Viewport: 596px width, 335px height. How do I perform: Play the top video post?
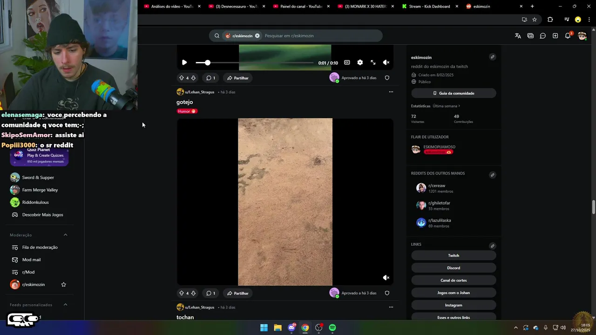(x=184, y=62)
